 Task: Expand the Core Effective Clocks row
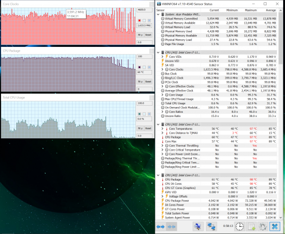(x=162, y=86)
